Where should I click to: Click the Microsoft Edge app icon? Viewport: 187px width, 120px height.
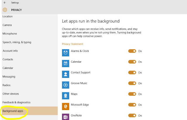tap(65, 106)
